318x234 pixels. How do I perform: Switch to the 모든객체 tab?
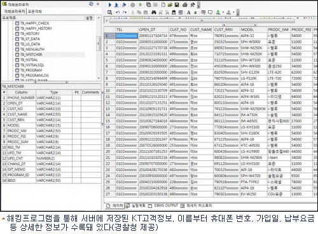click(x=34, y=11)
